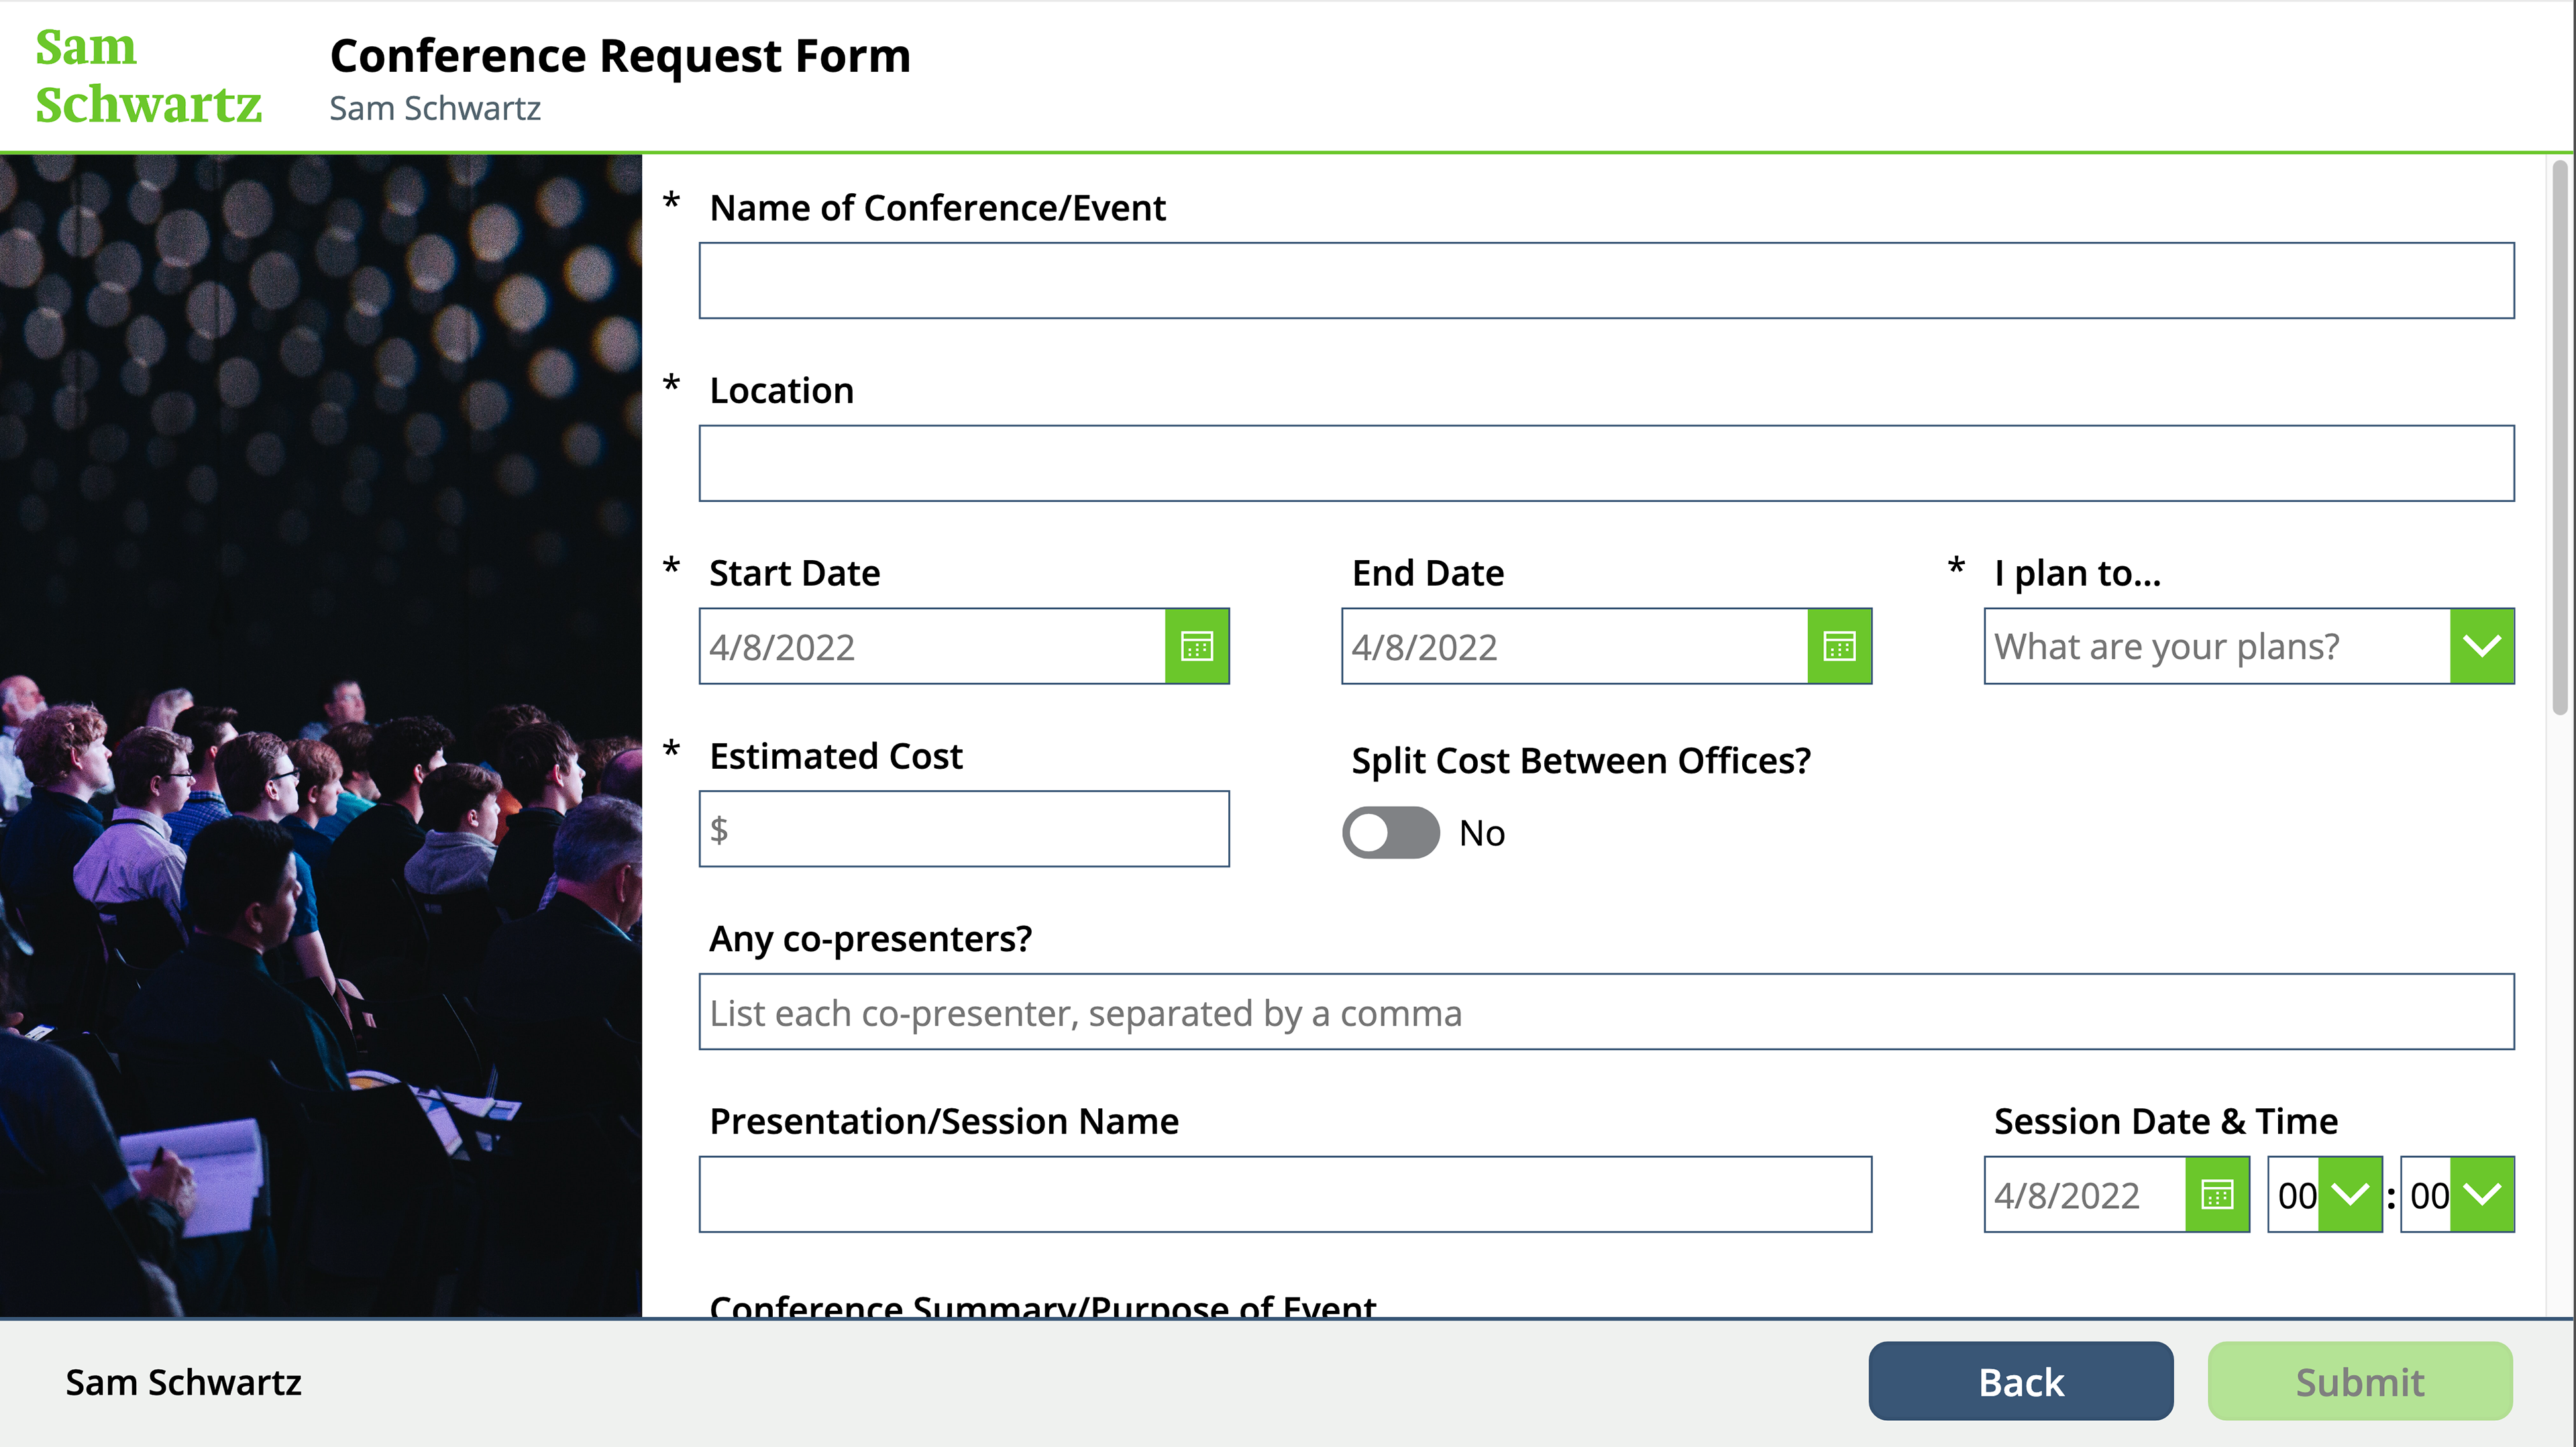Open the End Date calendar picker
Screen dimensions: 2576x1447
tap(1839, 646)
